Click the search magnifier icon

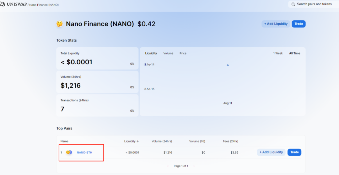[x=293, y=4]
